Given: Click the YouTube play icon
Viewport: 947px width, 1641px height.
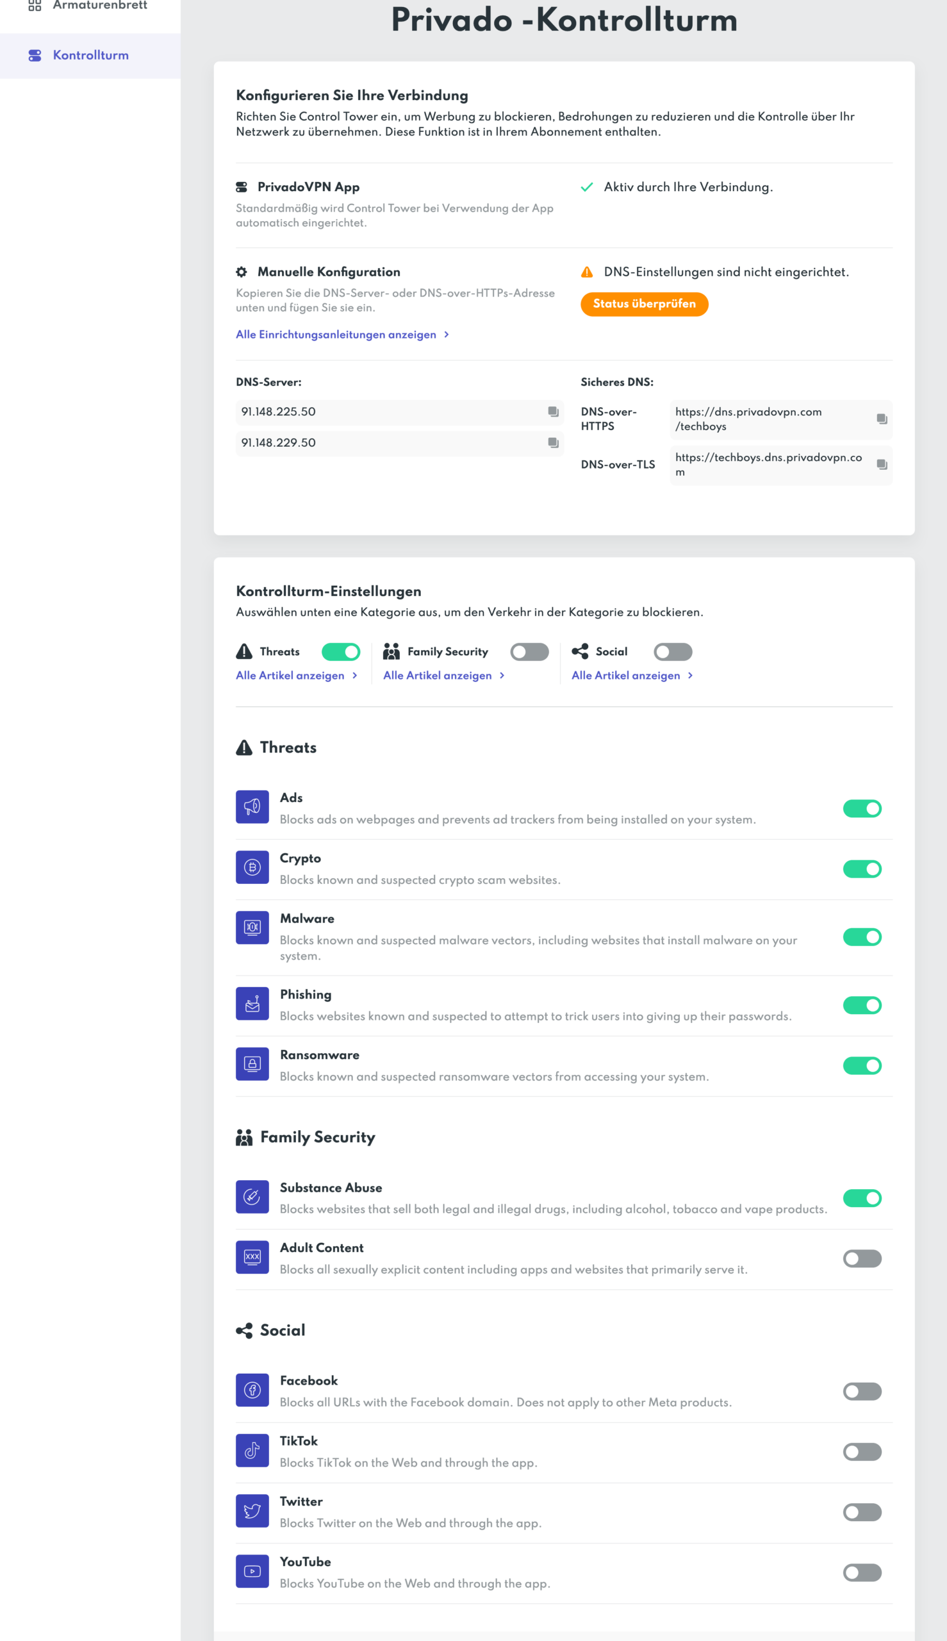Looking at the screenshot, I should pyautogui.click(x=252, y=1572).
